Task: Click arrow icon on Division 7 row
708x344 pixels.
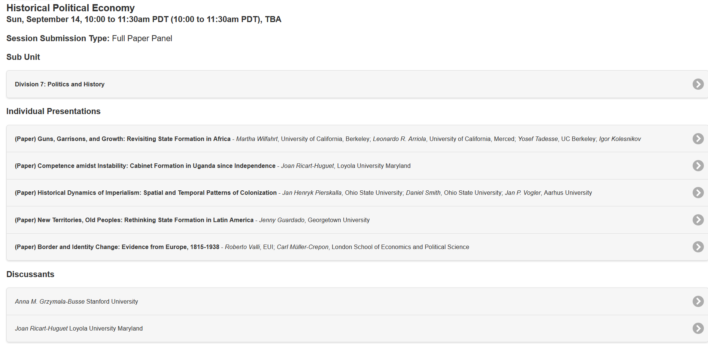Action: [698, 84]
